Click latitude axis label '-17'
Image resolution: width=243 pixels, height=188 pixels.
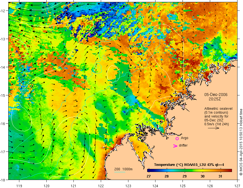point(3,152)
